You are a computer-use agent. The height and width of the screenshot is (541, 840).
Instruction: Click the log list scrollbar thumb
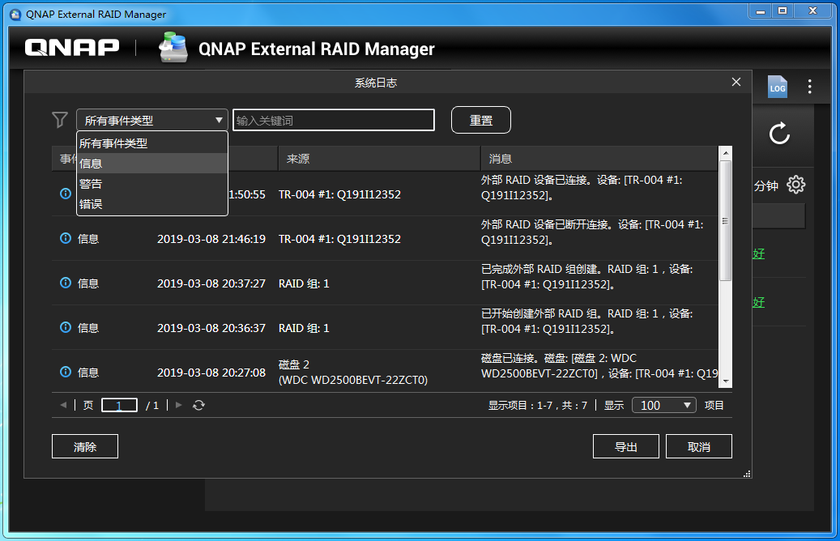[725, 219]
